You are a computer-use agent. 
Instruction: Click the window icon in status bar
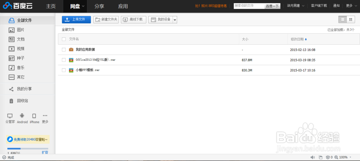320,157
